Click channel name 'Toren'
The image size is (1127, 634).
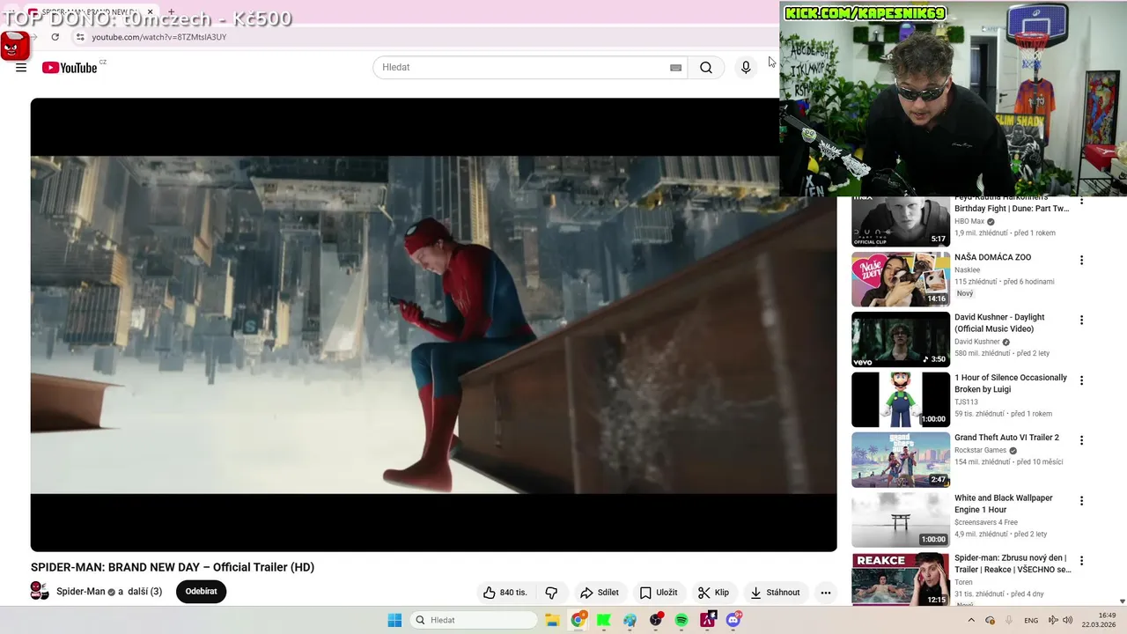tap(963, 582)
